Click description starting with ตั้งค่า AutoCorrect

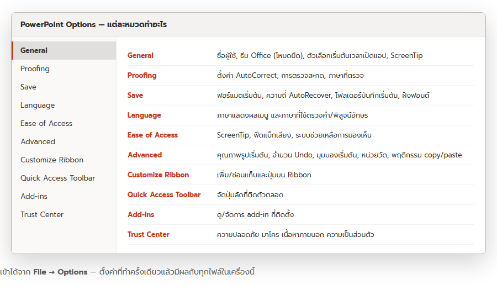click(x=290, y=76)
